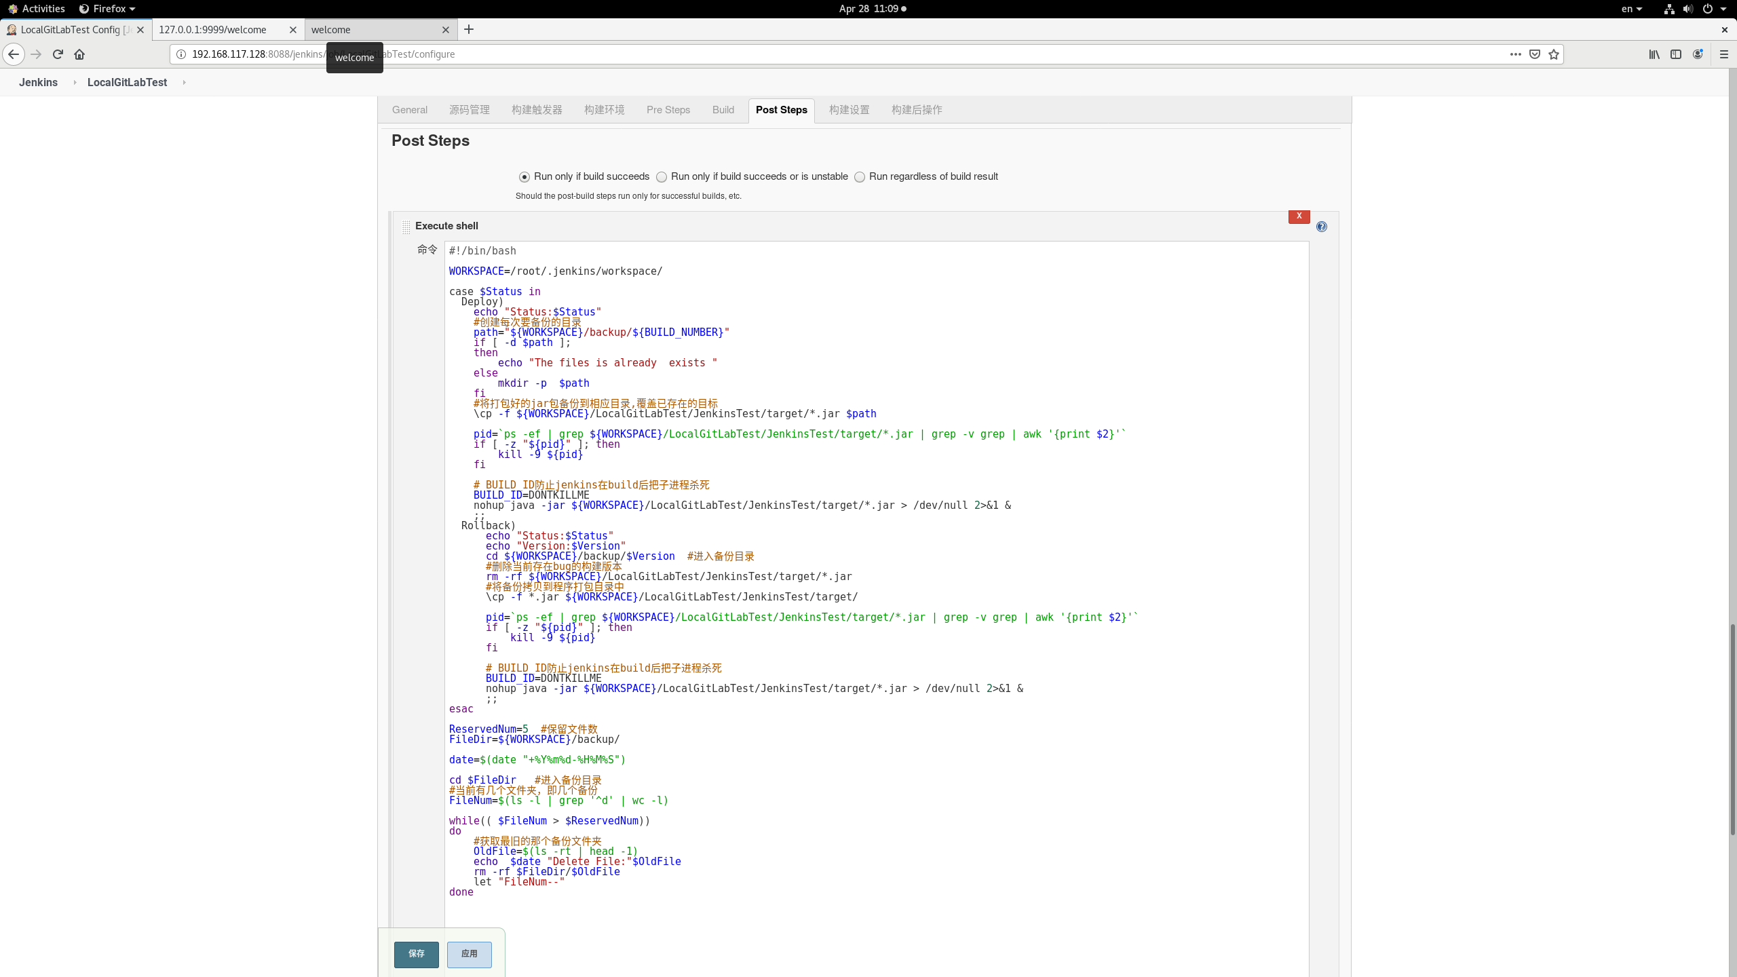Select Run only if build succeeds or is unstable
This screenshot has height=977, width=1737.
(662, 176)
